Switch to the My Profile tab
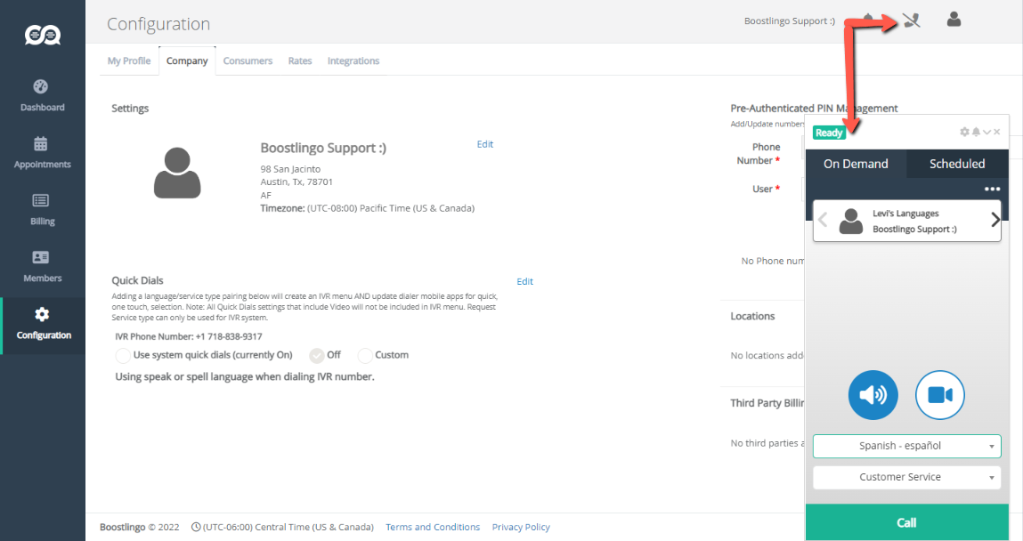This screenshot has height=541, width=1023. coord(129,61)
